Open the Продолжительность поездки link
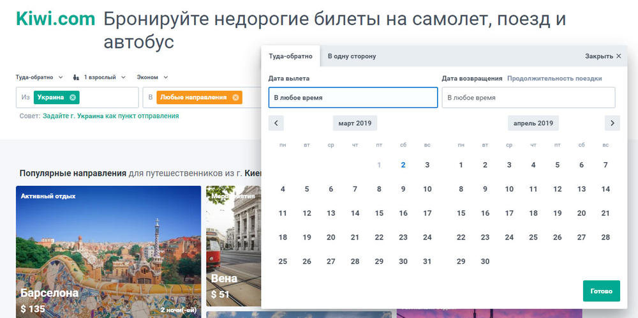The image size is (638, 318). click(x=554, y=78)
